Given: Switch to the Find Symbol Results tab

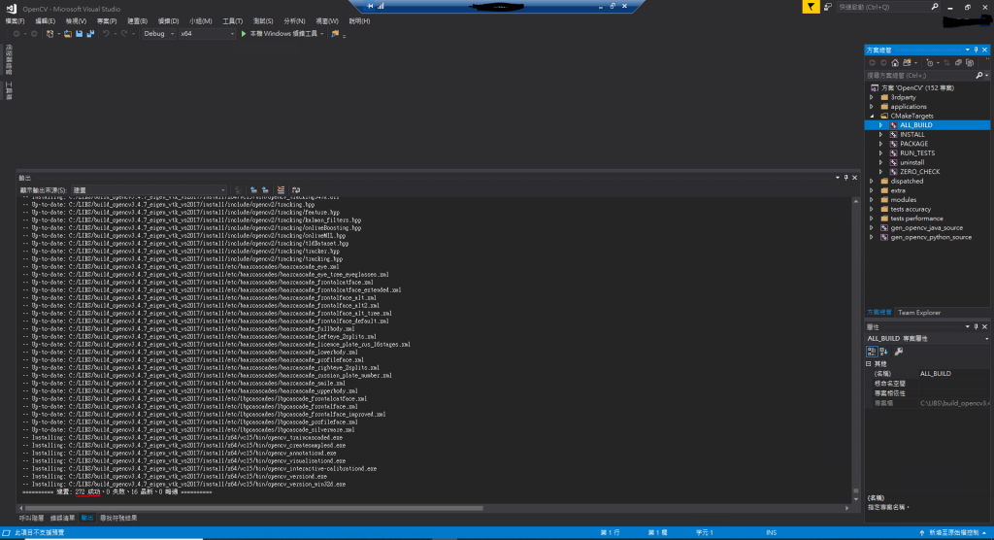Looking at the screenshot, I should click(x=118, y=519).
